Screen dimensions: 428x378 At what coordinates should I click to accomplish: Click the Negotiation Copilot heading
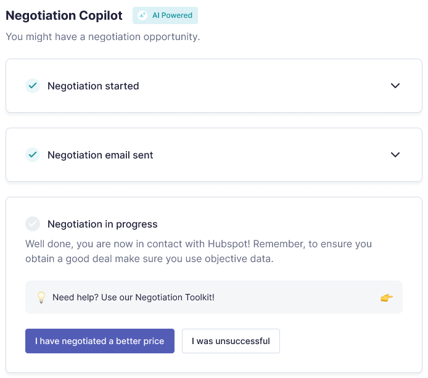click(64, 15)
